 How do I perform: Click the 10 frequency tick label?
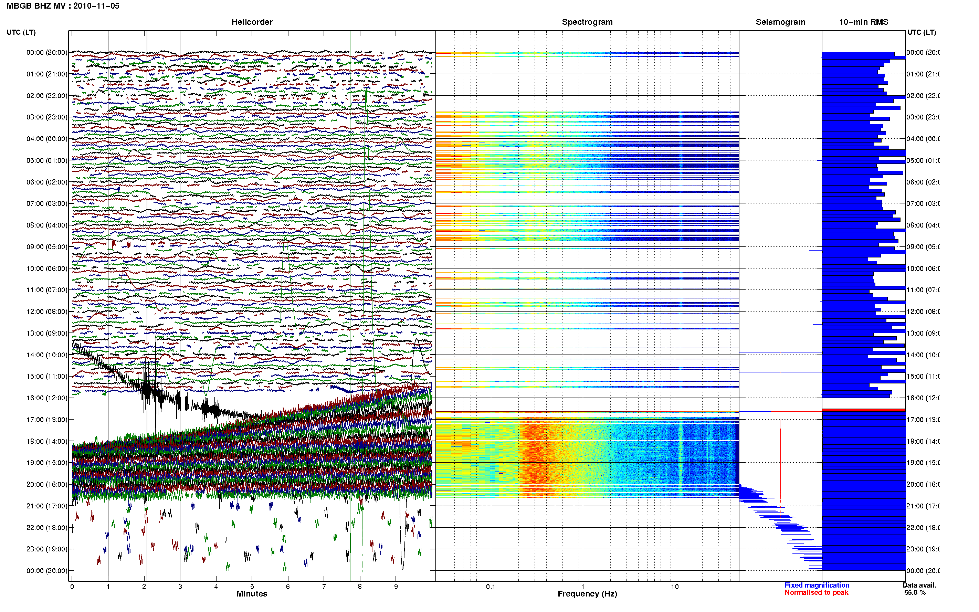(675, 587)
